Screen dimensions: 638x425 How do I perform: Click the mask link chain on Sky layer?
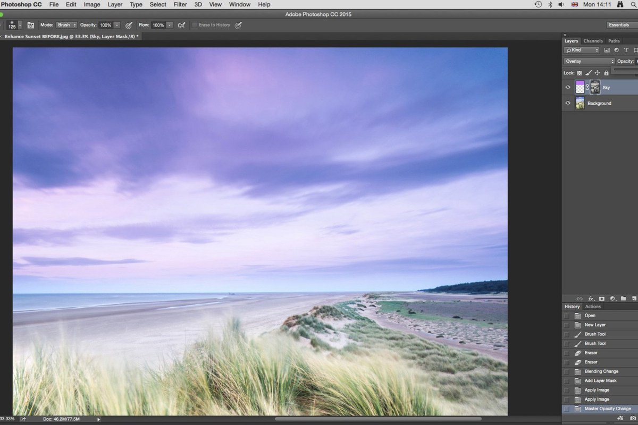587,87
